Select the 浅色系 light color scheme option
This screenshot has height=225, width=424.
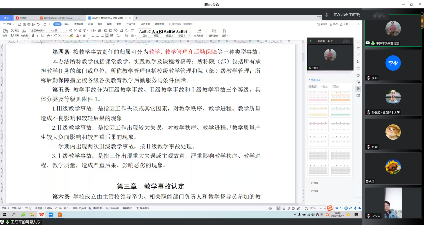[x=313, y=87]
